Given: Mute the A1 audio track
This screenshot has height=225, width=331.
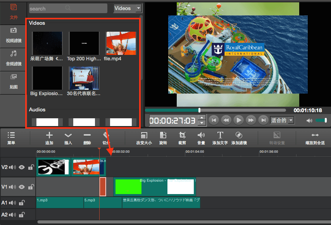Looking at the screenshot, I should 12,203.
